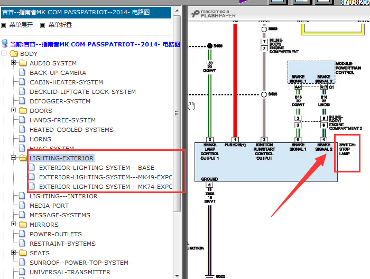Image resolution: width=370 pixels, height=279 pixels.
Task: Click the 当前 吉普 指南者 header link
Action: (x=95, y=44)
